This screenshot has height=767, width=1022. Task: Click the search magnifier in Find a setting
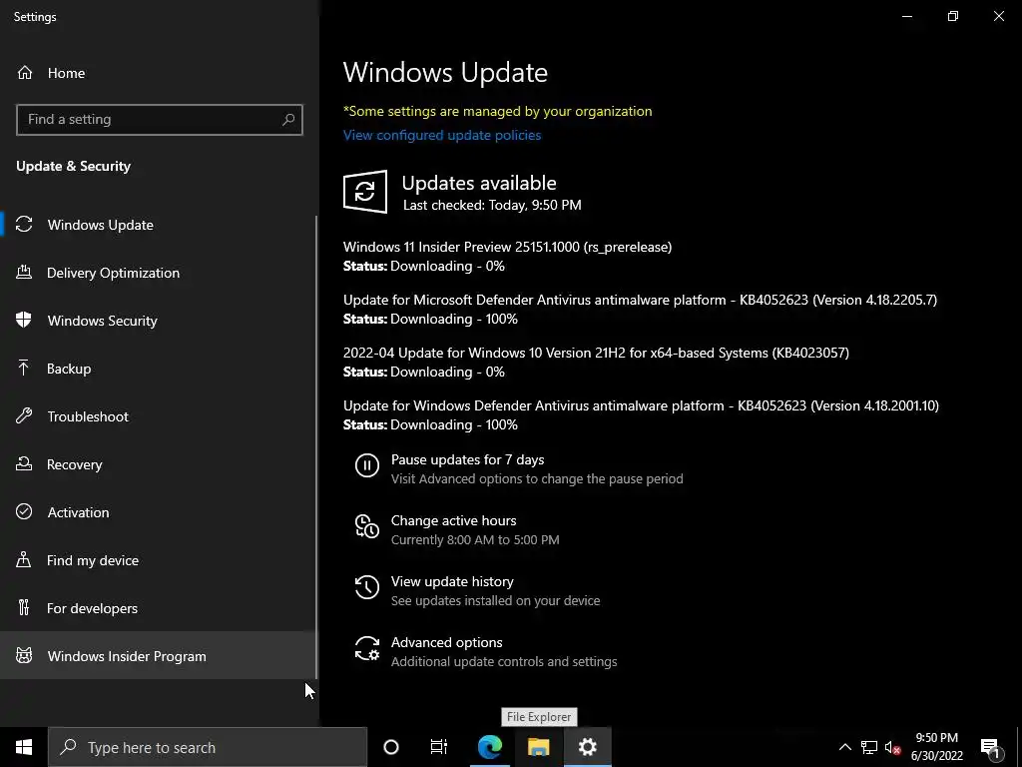[x=288, y=120]
